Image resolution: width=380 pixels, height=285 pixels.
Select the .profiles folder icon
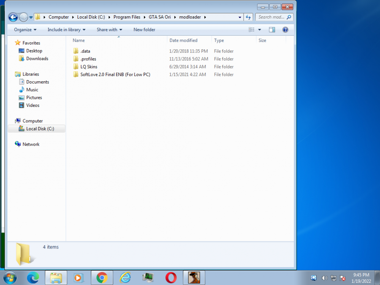click(76, 59)
